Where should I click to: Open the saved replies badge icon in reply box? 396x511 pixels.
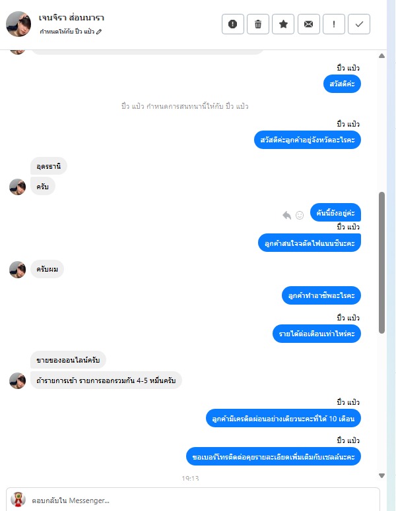tap(18, 499)
